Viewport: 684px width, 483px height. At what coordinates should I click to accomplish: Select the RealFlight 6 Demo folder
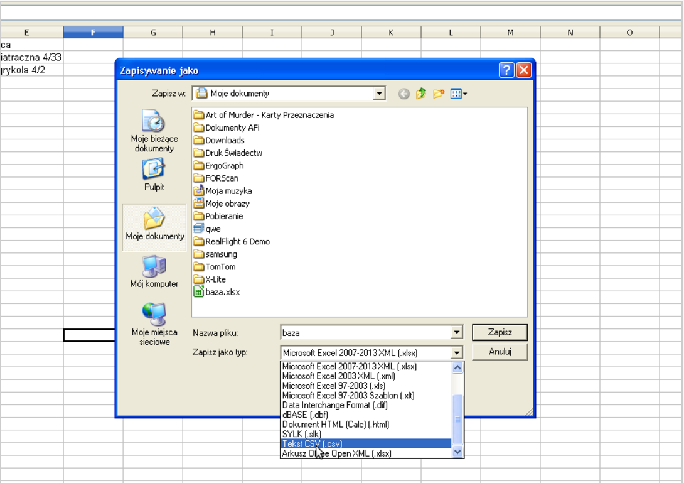coord(232,241)
